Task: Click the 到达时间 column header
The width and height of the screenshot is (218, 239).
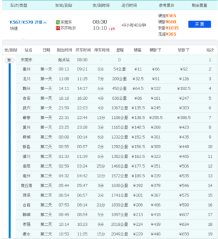Action: click(x=64, y=50)
